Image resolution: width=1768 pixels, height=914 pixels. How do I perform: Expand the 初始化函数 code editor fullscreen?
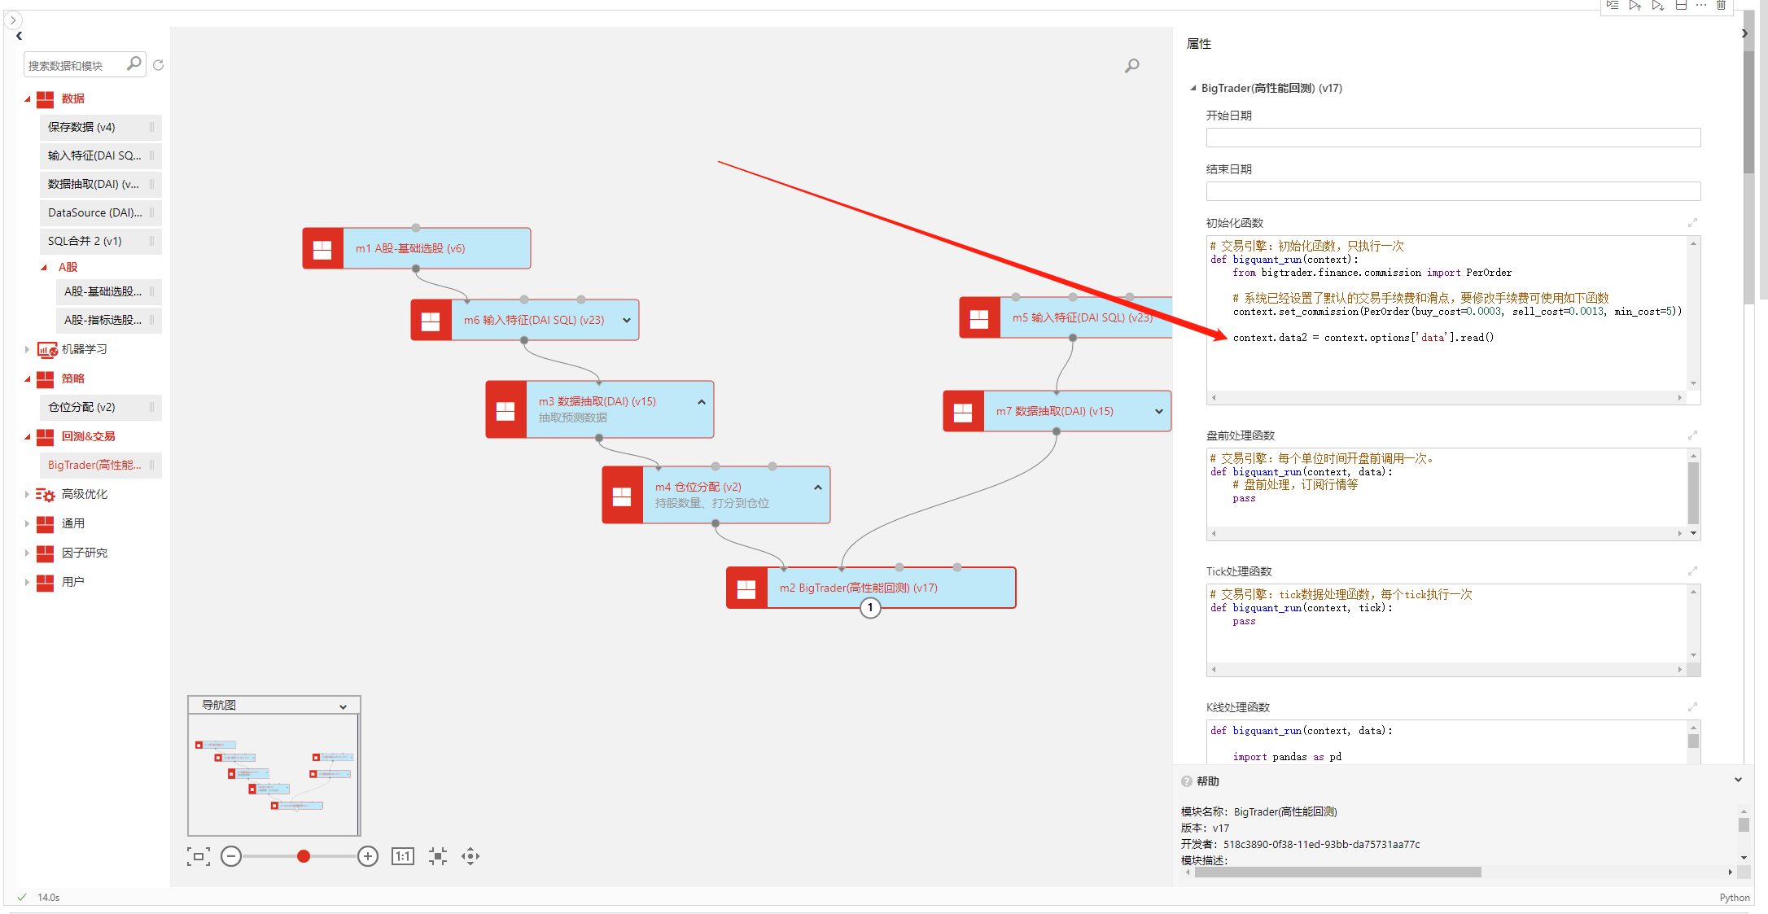click(1692, 223)
